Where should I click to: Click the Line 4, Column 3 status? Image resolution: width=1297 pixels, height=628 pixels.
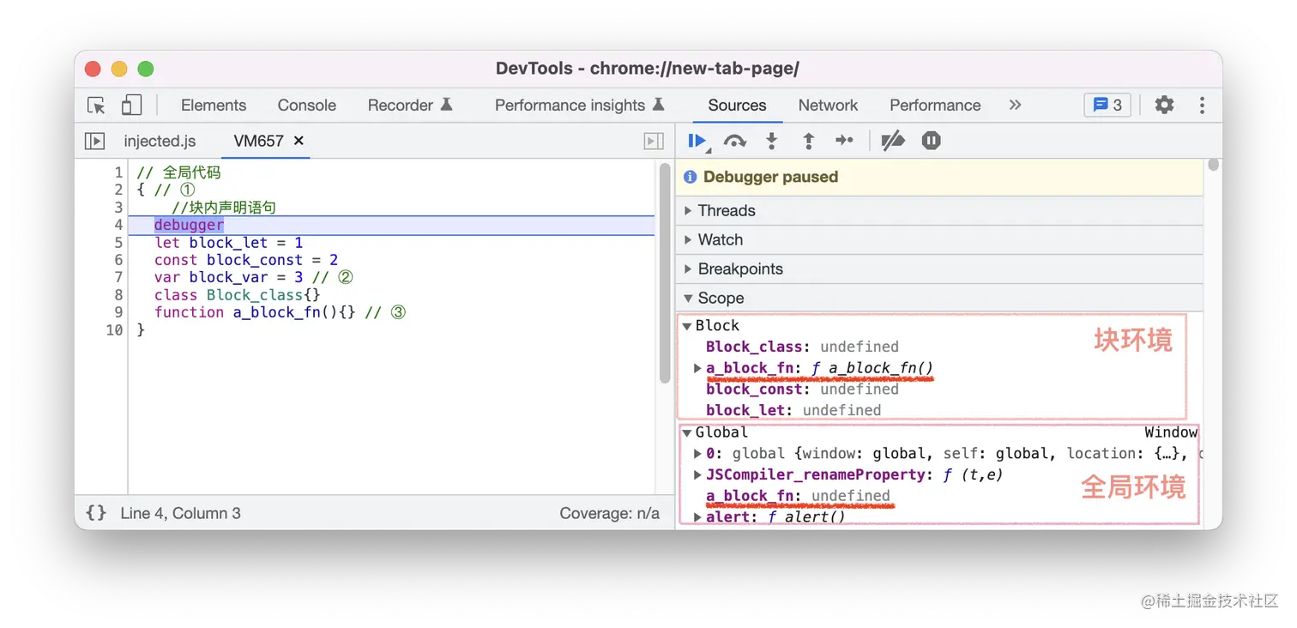click(x=180, y=513)
